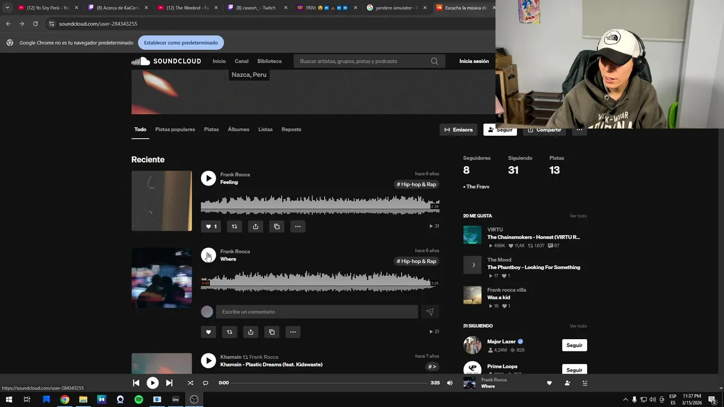Switch to Pistas populares tab
The width and height of the screenshot is (724, 407).
point(175,129)
